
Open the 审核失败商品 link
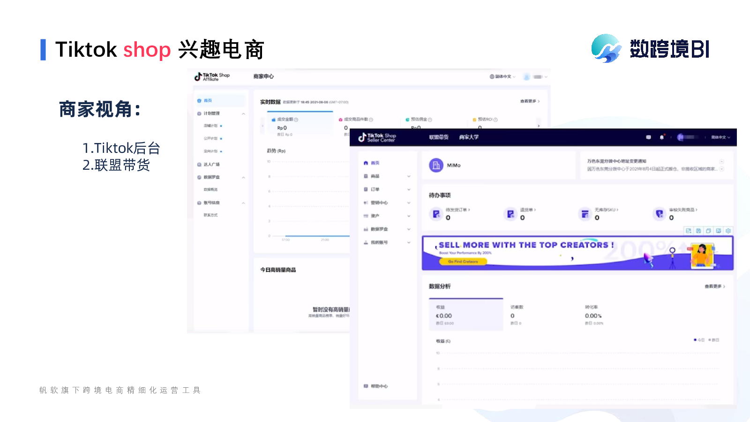click(x=683, y=210)
